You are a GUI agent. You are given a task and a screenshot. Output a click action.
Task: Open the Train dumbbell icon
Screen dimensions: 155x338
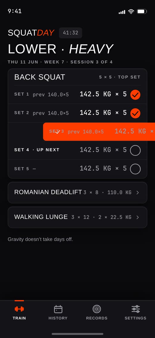(x=19, y=309)
